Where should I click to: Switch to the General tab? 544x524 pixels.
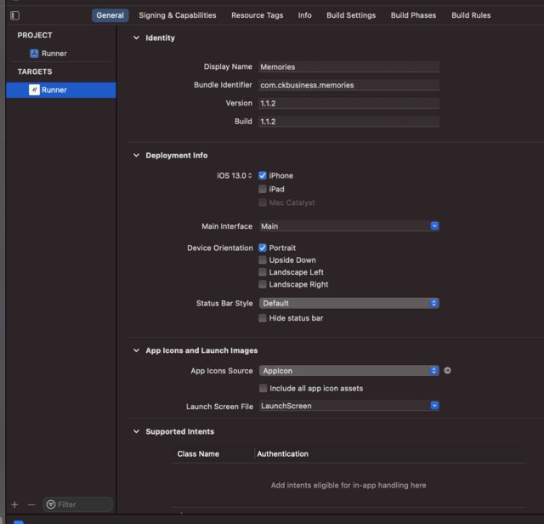[x=110, y=15]
